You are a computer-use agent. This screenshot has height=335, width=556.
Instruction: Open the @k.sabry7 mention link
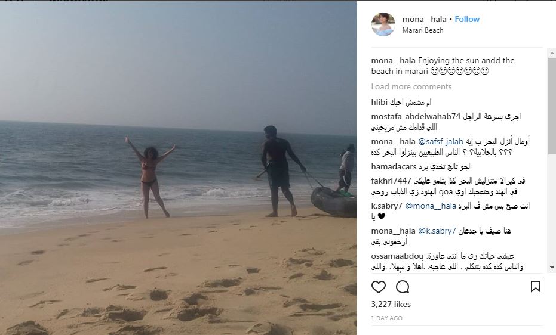(x=437, y=231)
